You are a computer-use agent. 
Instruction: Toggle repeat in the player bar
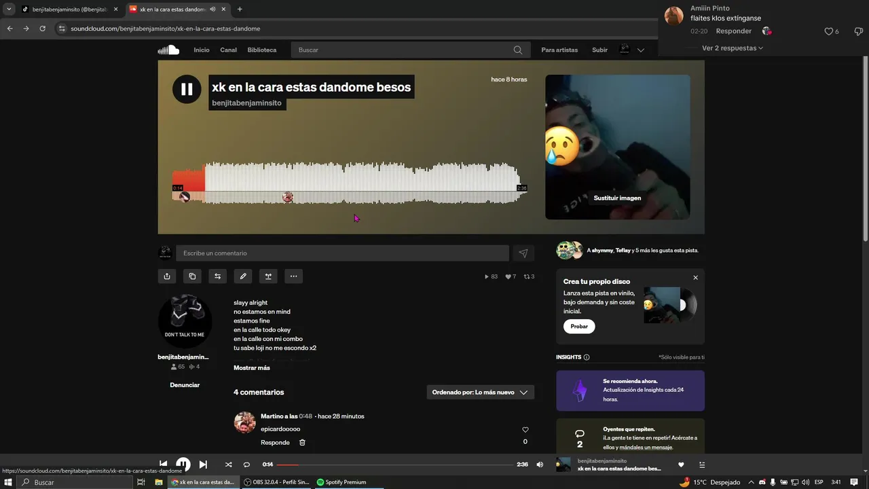coord(246,465)
